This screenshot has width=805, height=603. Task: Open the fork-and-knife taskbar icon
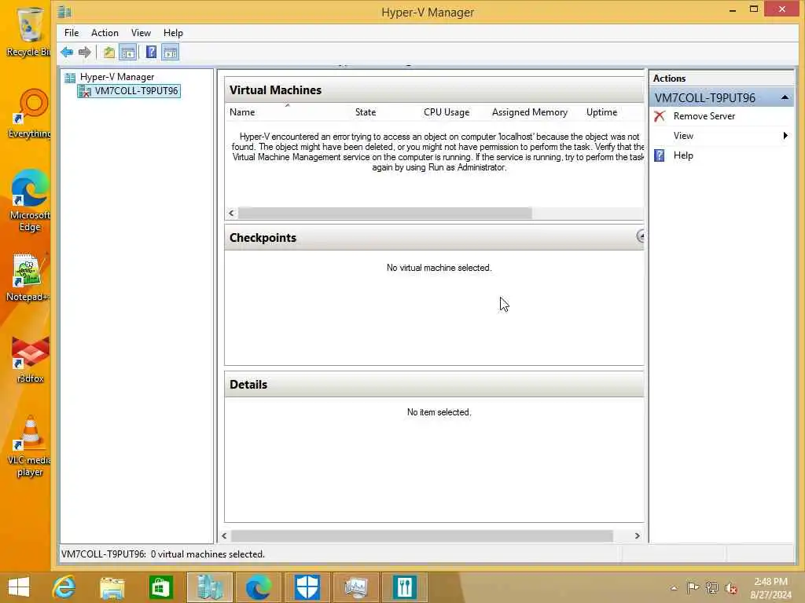(x=405, y=587)
